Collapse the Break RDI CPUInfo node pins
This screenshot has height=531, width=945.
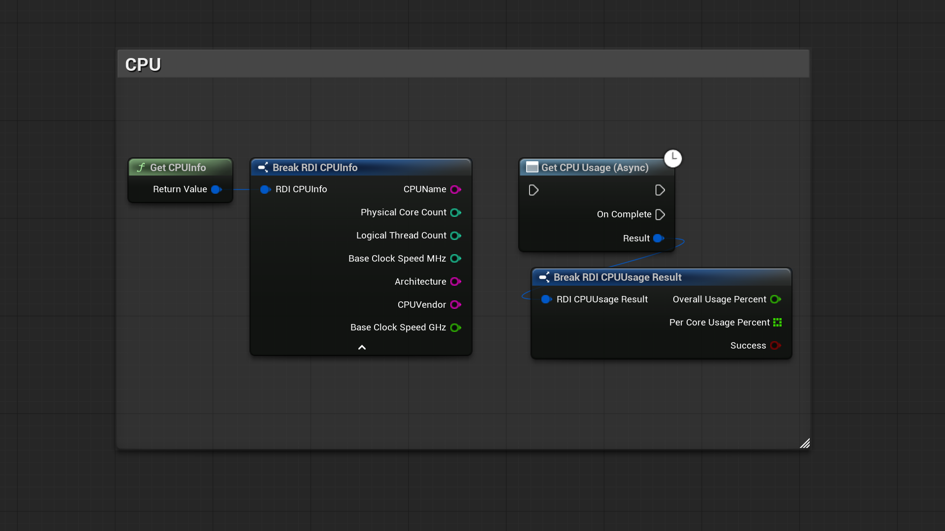tap(362, 347)
